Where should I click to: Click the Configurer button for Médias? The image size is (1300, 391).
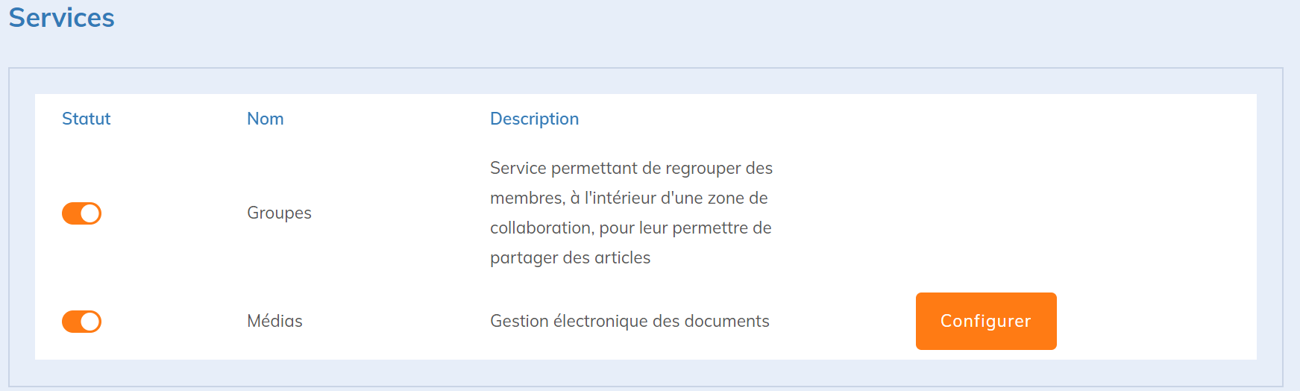pos(985,321)
